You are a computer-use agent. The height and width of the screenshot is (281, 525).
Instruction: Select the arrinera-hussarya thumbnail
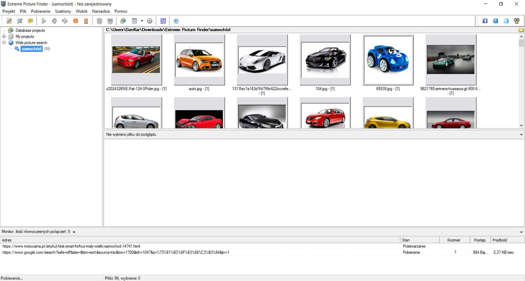tap(451, 60)
